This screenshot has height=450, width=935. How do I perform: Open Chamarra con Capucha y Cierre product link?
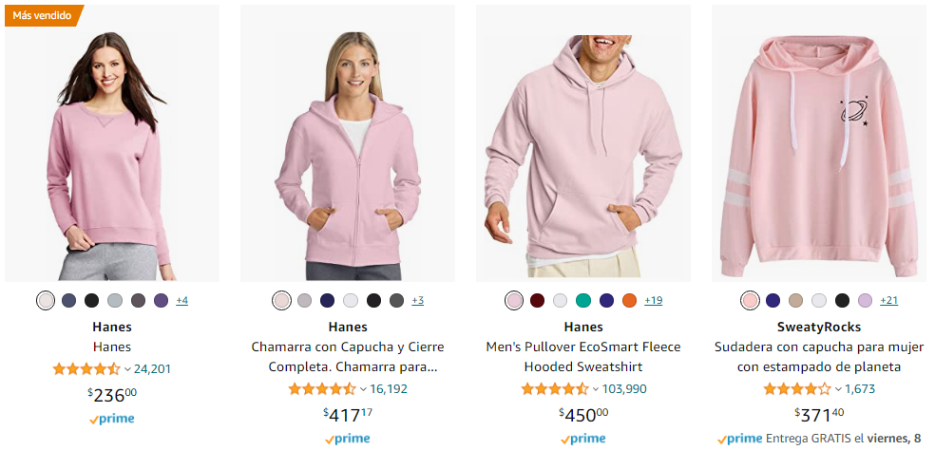348,357
